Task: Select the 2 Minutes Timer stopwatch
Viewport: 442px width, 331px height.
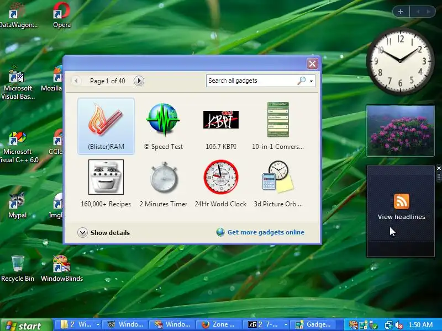Action: pyautogui.click(x=164, y=184)
